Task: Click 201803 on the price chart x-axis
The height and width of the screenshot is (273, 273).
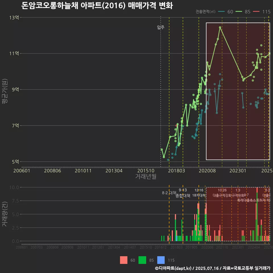Action: tap(176, 171)
